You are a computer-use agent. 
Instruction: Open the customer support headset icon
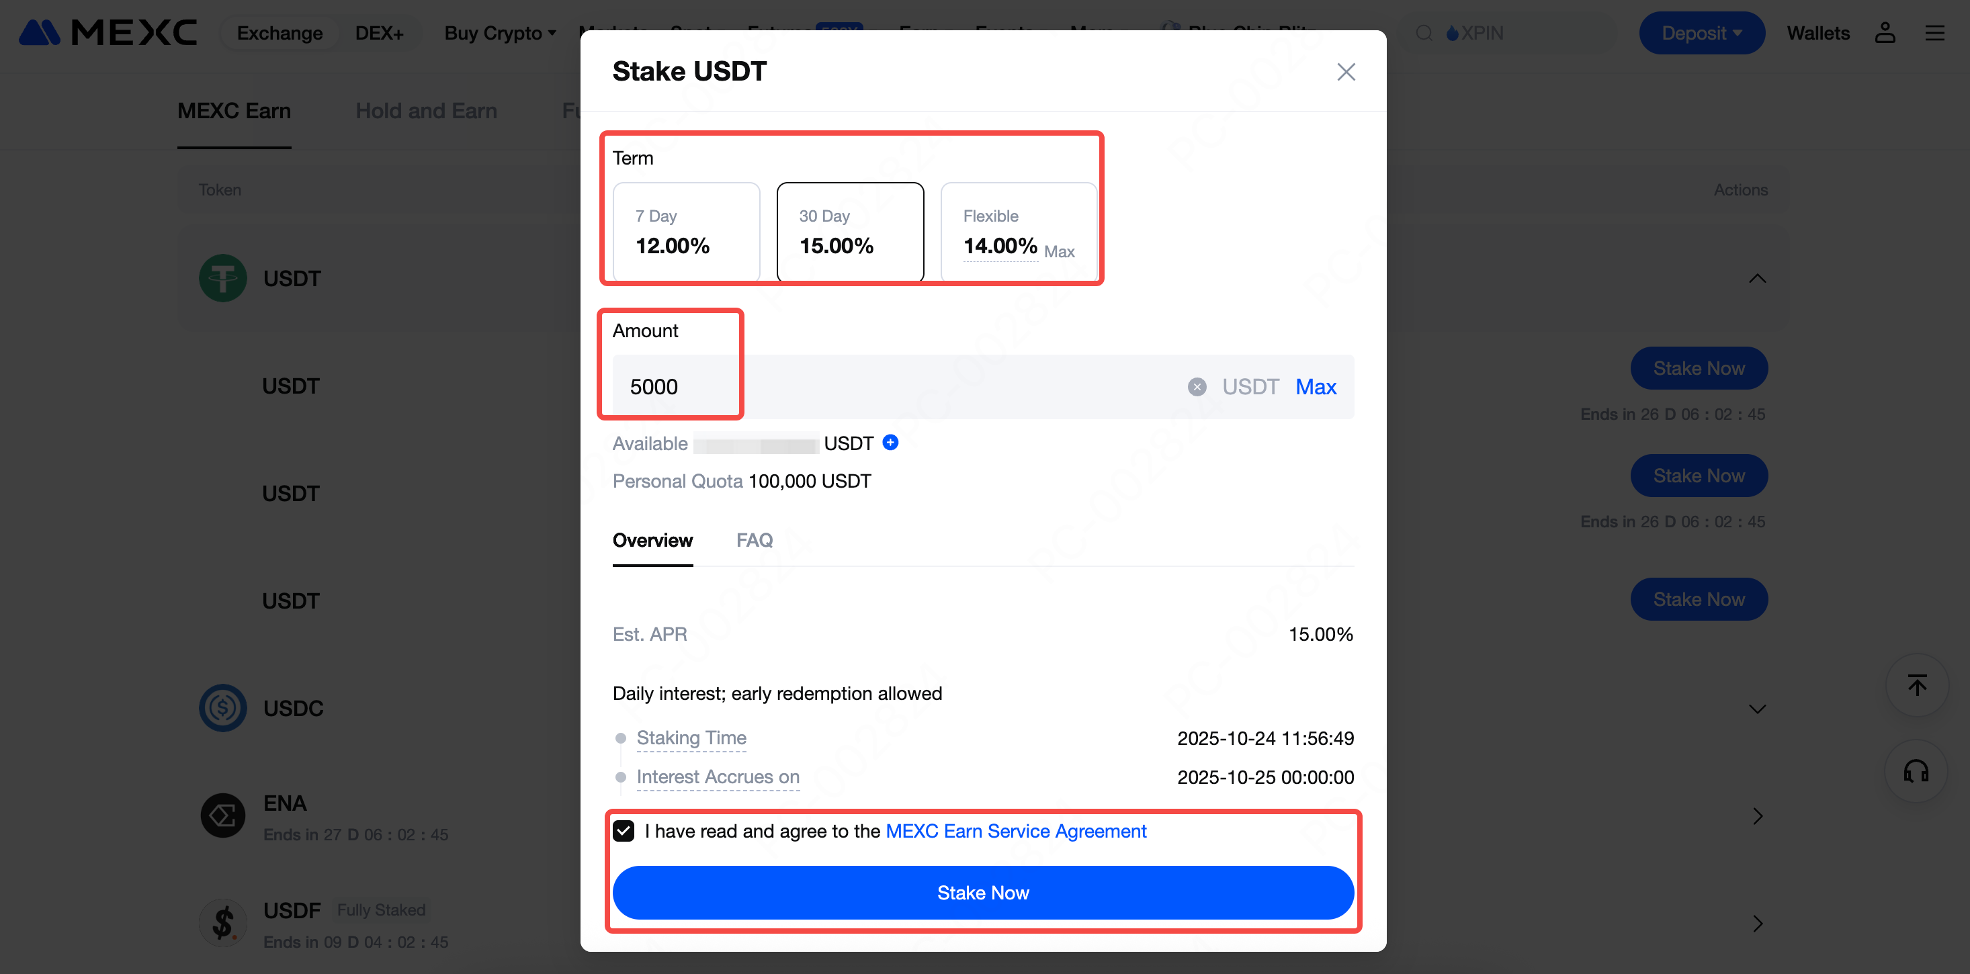click(1916, 770)
